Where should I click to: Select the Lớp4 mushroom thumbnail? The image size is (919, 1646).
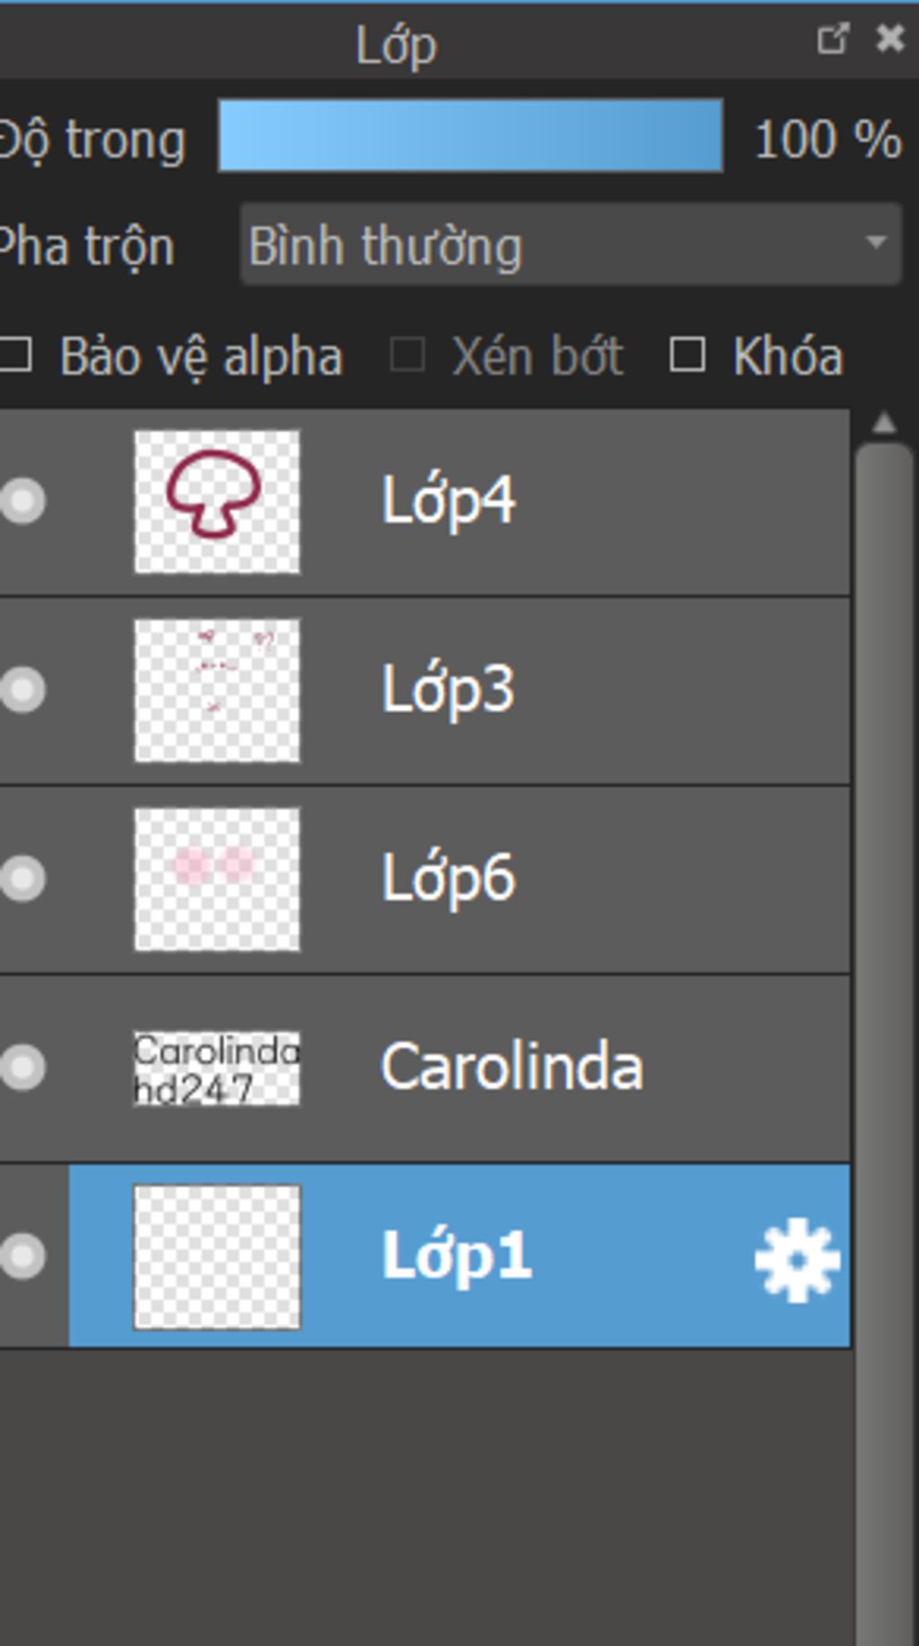point(217,501)
